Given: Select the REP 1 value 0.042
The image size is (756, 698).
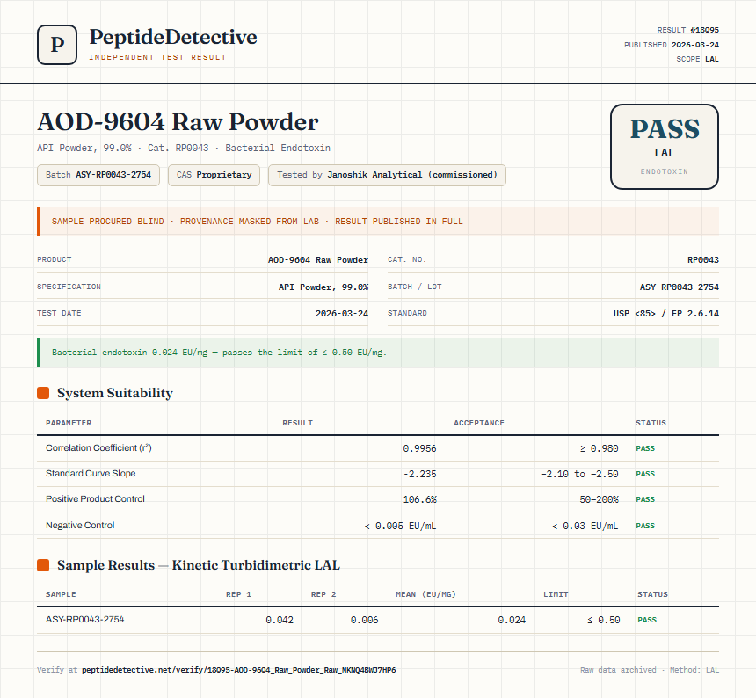Looking at the screenshot, I should 280,621.
